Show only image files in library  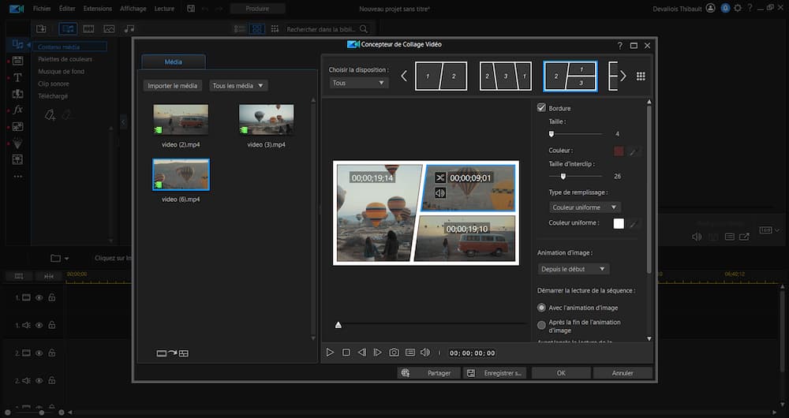[x=109, y=29]
